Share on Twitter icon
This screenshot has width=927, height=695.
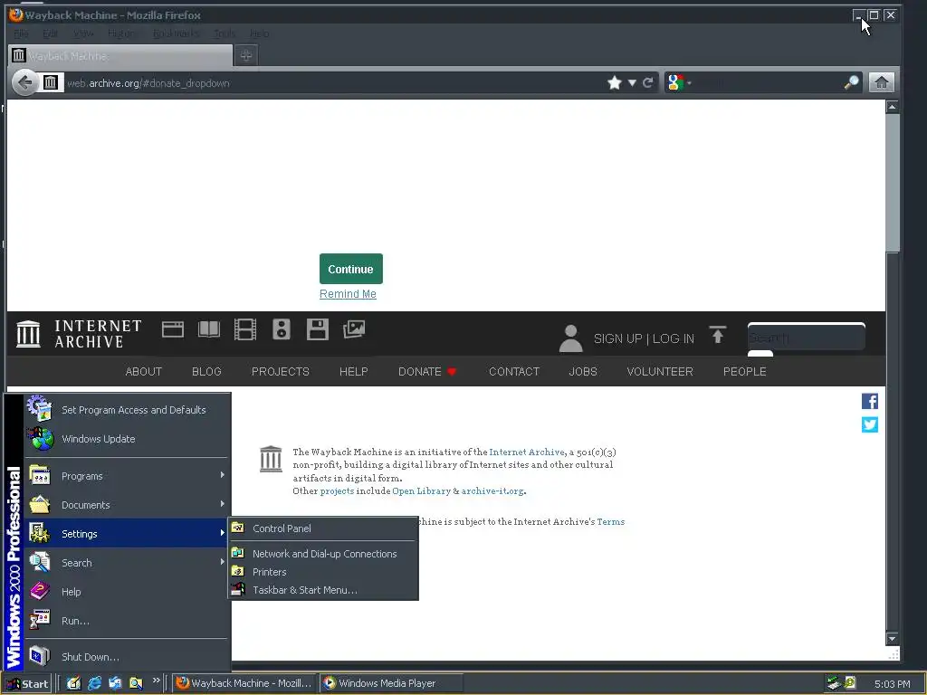(870, 425)
